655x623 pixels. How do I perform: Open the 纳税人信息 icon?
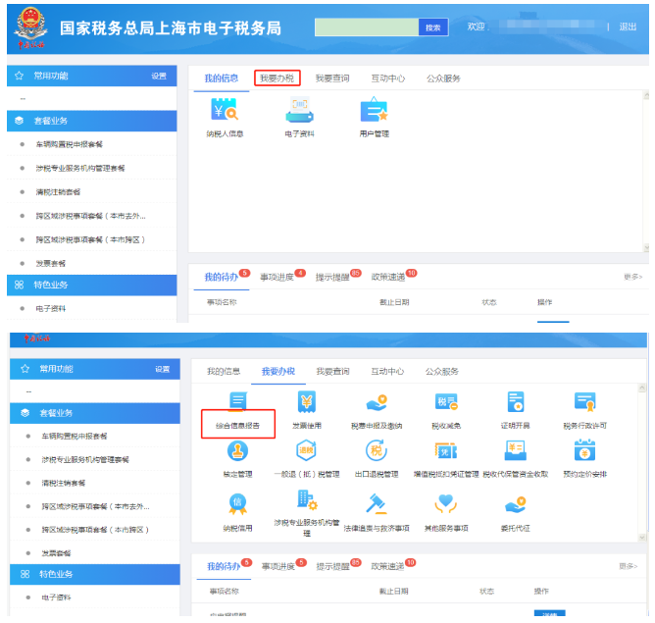pyautogui.click(x=225, y=111)
